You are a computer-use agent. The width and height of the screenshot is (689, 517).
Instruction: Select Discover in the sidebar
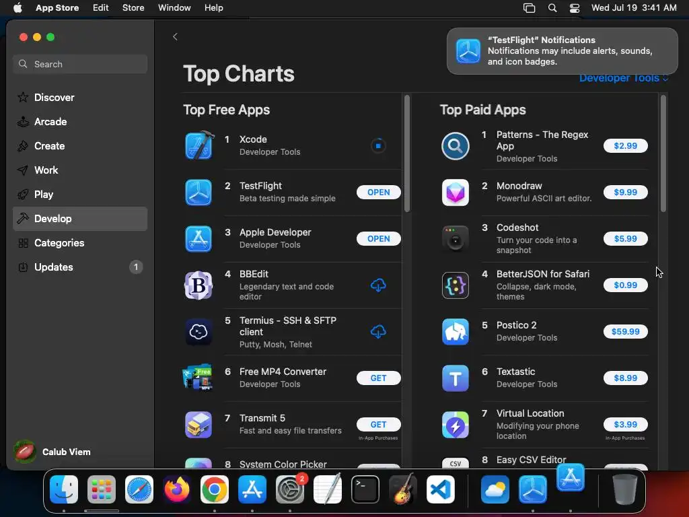click(80, 98)
